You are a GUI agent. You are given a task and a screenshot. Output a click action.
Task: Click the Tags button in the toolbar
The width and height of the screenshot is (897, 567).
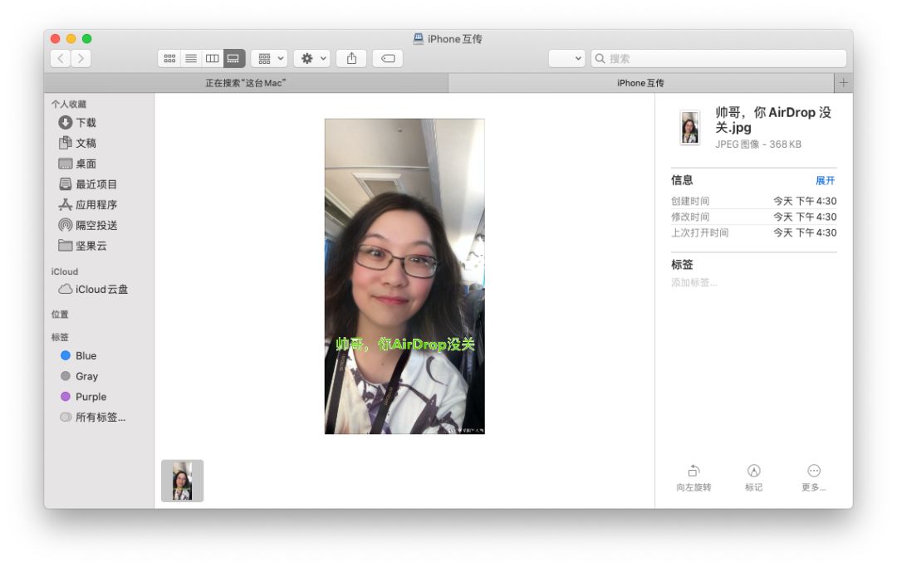pyautogui.click(x=387, y=58)
